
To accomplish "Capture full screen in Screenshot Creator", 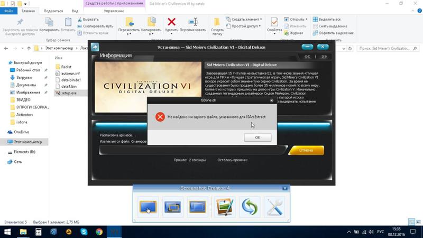I will coord(148,207).
